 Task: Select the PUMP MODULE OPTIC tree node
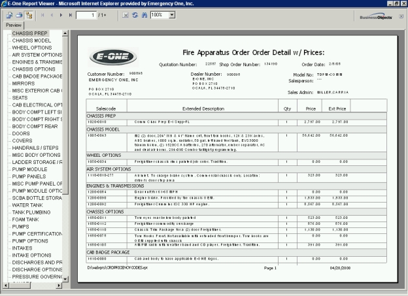pos(37,191)
